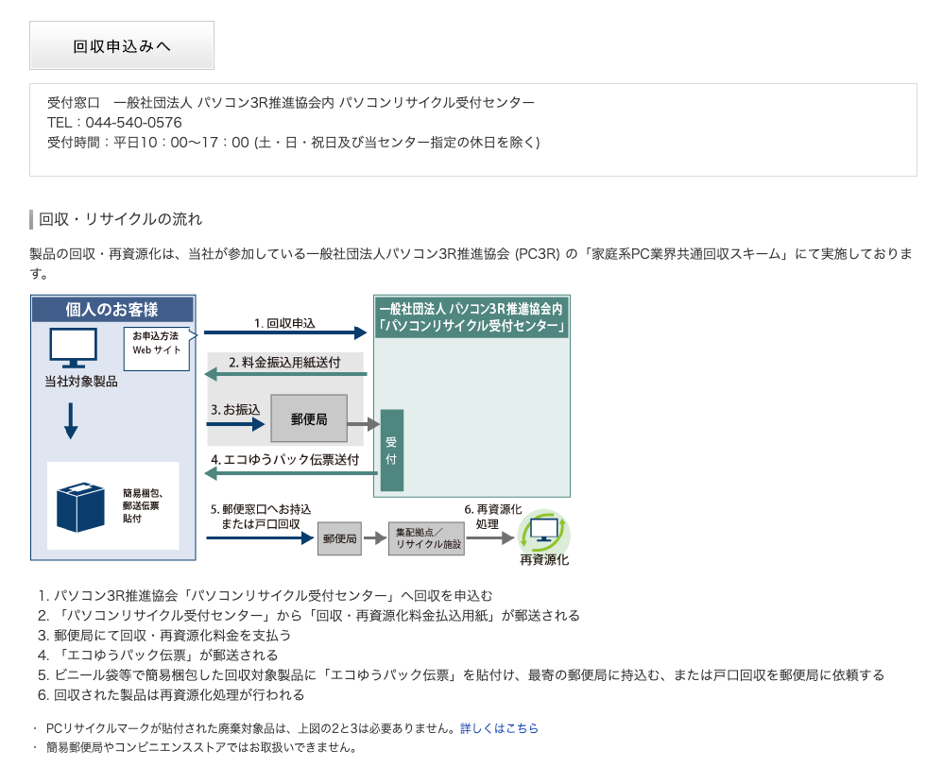943x767 pixels.
Task: Click the 郵便局 box in step 5
Action: pos(341,539)
